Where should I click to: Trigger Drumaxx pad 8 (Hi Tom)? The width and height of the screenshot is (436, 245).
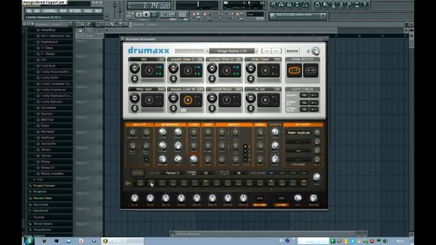click(265, 100)
